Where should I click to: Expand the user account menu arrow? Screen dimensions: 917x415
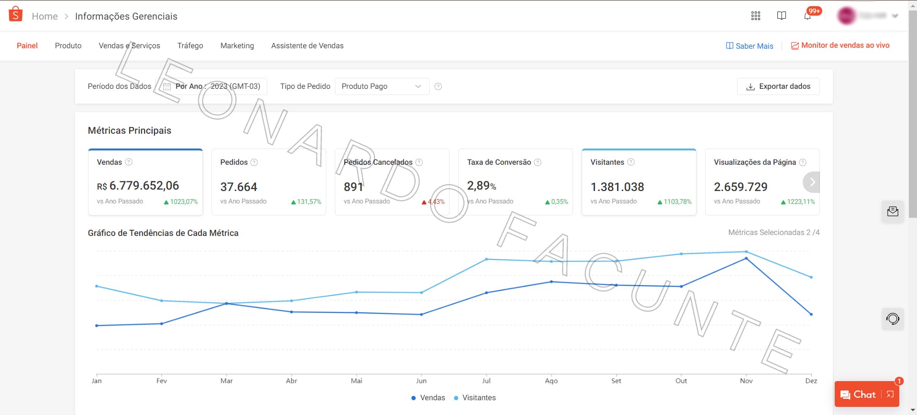tap(895, 16)
